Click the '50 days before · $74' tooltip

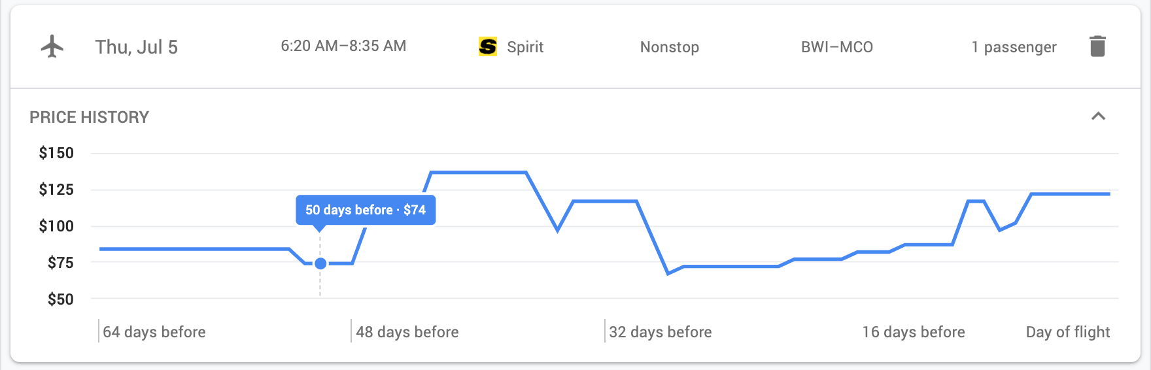366,210
